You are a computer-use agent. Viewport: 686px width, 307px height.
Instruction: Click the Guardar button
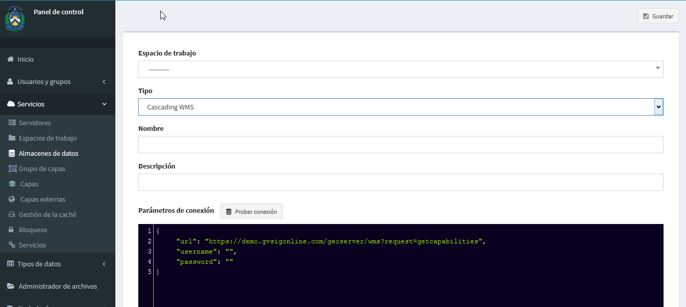coord(658,16)
